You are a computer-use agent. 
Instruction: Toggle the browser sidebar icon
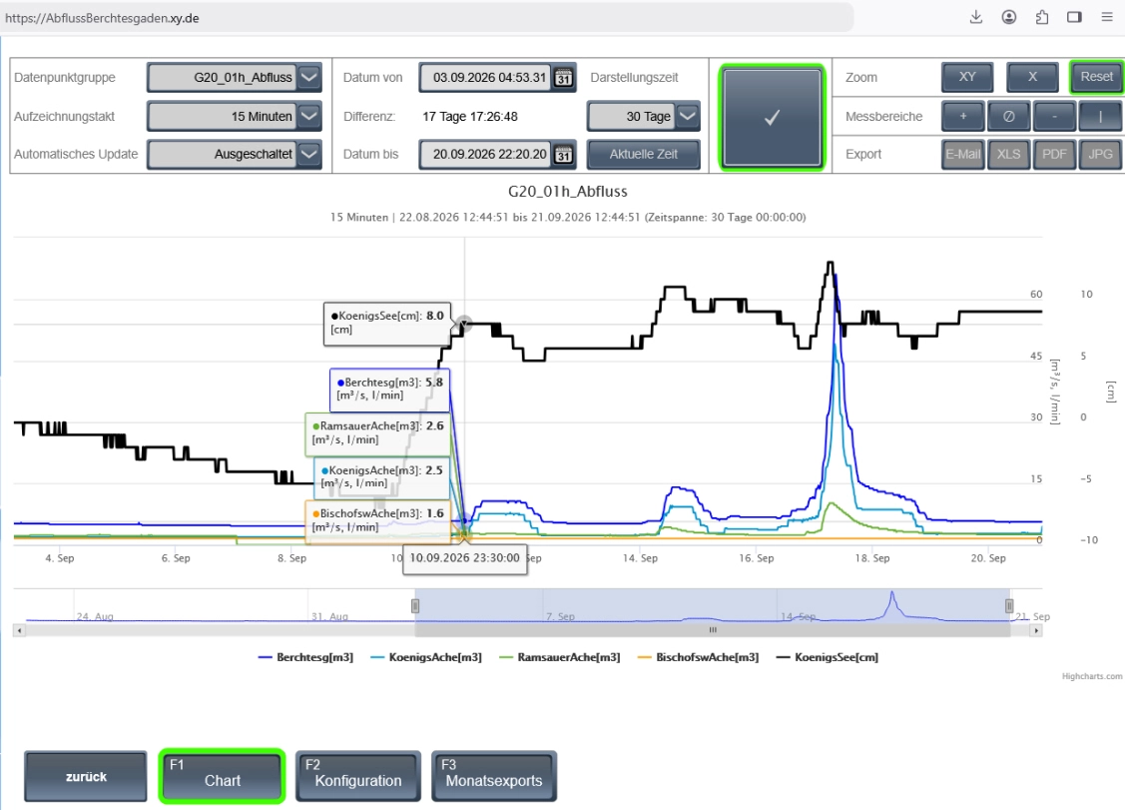tap(1074, 17)
